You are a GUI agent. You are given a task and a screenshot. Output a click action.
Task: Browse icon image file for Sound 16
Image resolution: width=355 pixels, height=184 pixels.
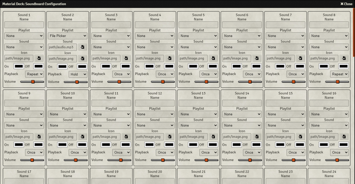(x=344, y=137)
